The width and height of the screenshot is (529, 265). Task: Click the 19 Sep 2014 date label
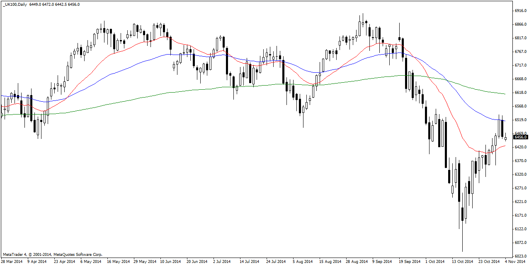pyautogui.click(x=409, y=261)
